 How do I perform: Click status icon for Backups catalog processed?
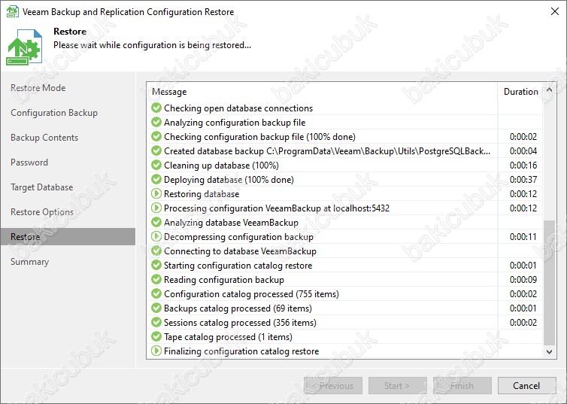click(x=156, y=308)
